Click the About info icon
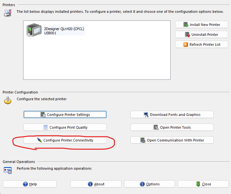 [x=90, y=184]
